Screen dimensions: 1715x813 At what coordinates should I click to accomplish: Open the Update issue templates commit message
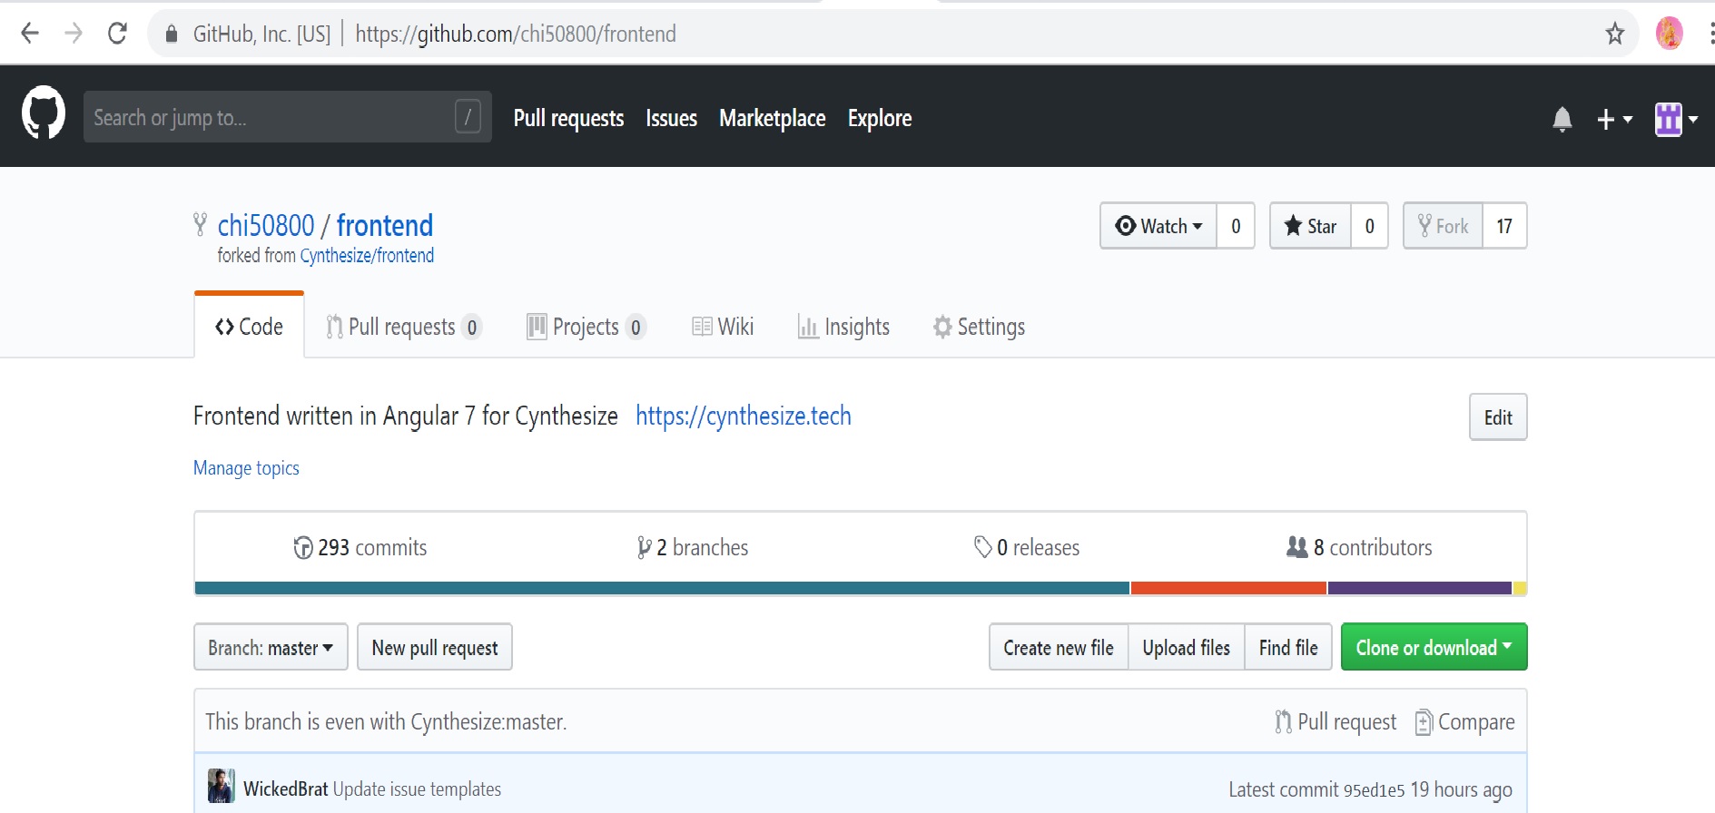click(417, 789)
